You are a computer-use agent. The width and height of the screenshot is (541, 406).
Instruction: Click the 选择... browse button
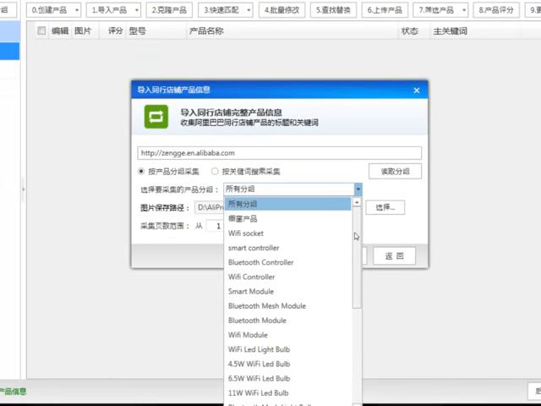(385, 207)
